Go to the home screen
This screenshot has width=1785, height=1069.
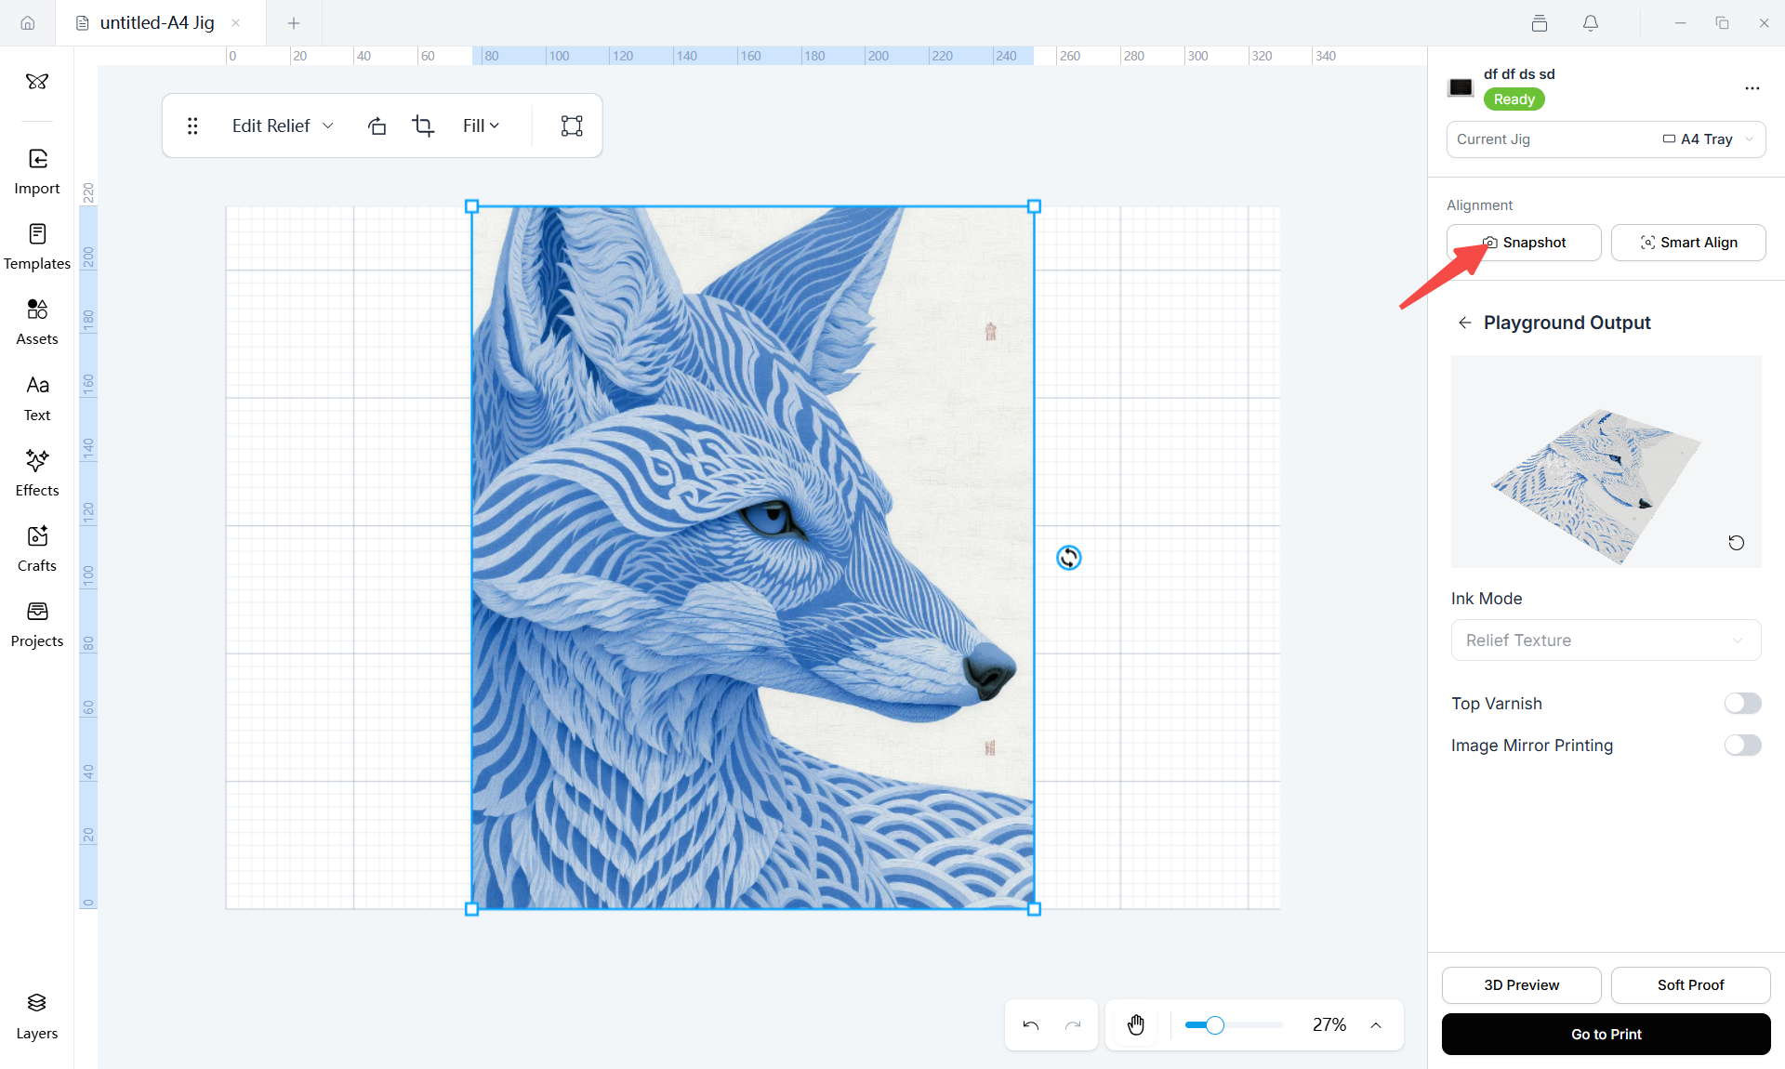(28, 23)
